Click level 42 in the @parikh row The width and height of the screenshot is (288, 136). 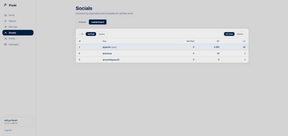pyautogui.click(x=244, y=47)
